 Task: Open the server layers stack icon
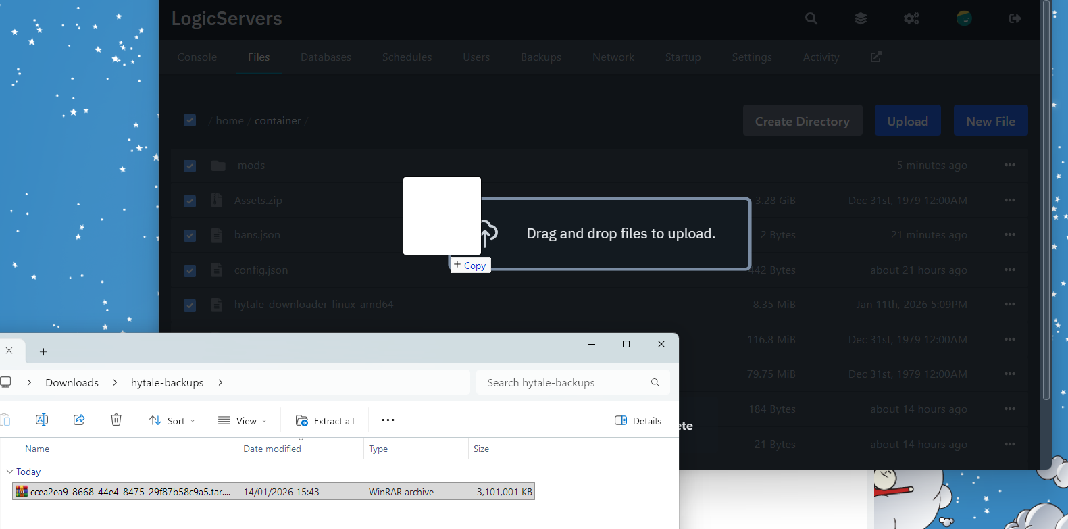(861, 19)
